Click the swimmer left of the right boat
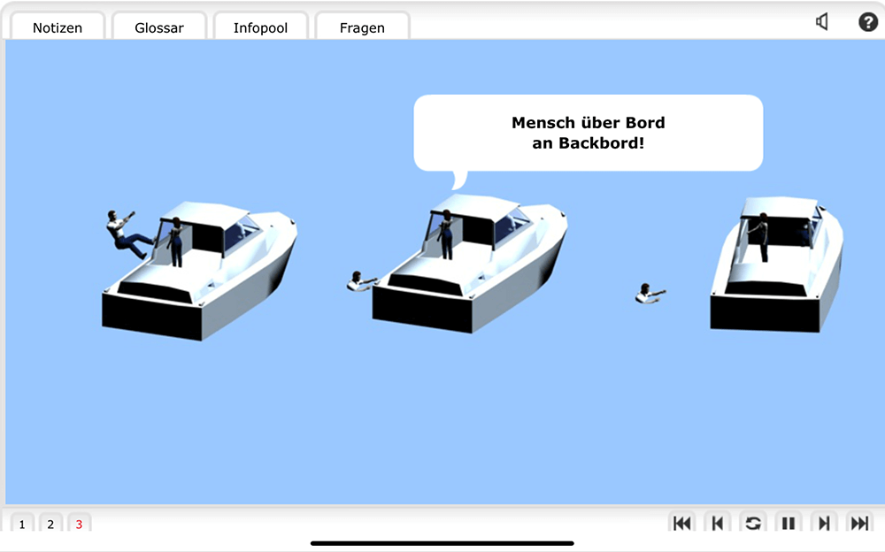Viewport: 885px width, 552px height. [x=650, y=294]
